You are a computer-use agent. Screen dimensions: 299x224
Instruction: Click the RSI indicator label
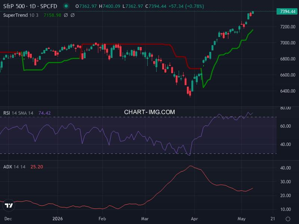[6, 113]
